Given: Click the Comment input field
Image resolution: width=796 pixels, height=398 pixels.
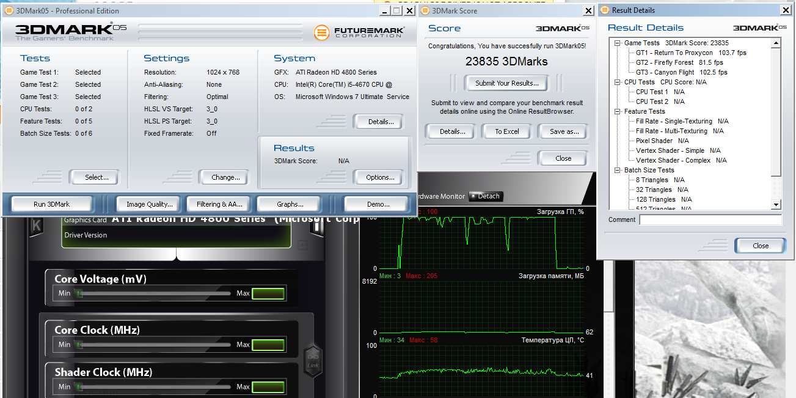Looking at the screenshot, I should [710, 219].
